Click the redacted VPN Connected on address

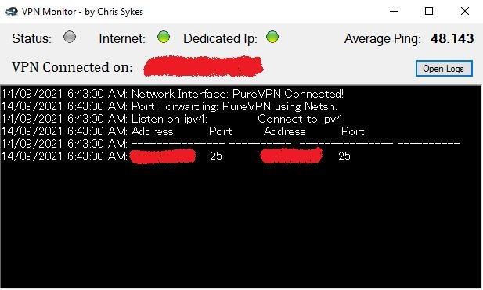[x=204, y=66]
